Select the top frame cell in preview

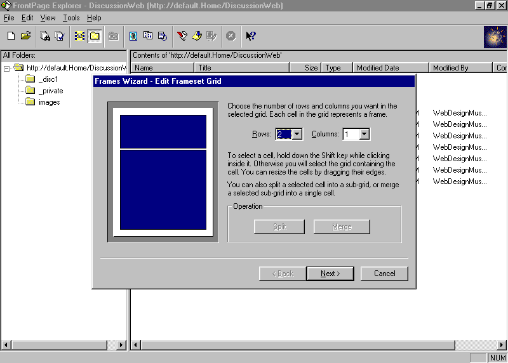(163, 131)
